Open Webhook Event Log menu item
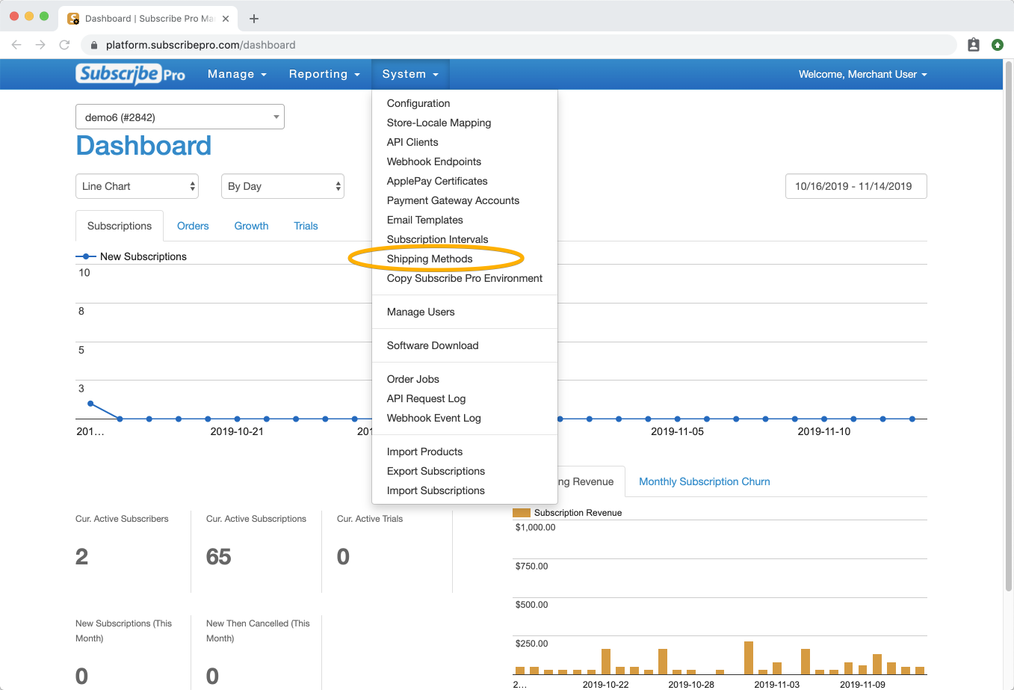This screenshot has width=1014, height=690. tap(465, 418)
